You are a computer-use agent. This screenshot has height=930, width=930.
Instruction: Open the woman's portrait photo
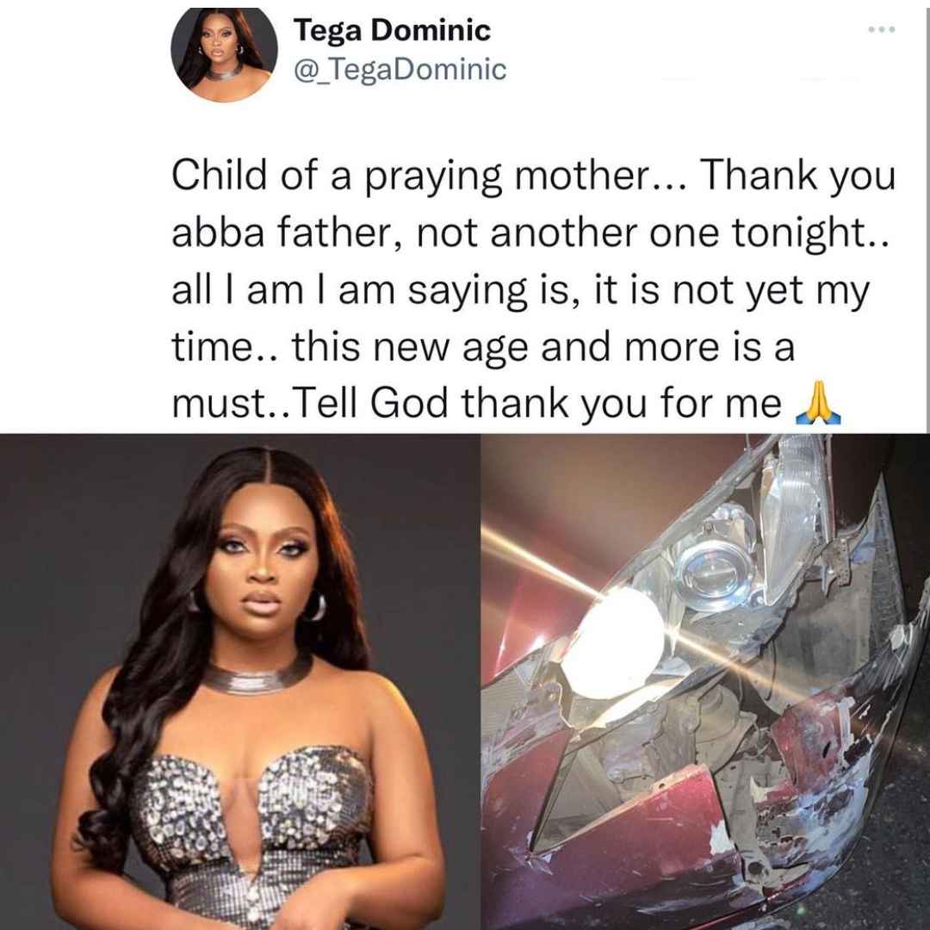click(x=240, y=681)
